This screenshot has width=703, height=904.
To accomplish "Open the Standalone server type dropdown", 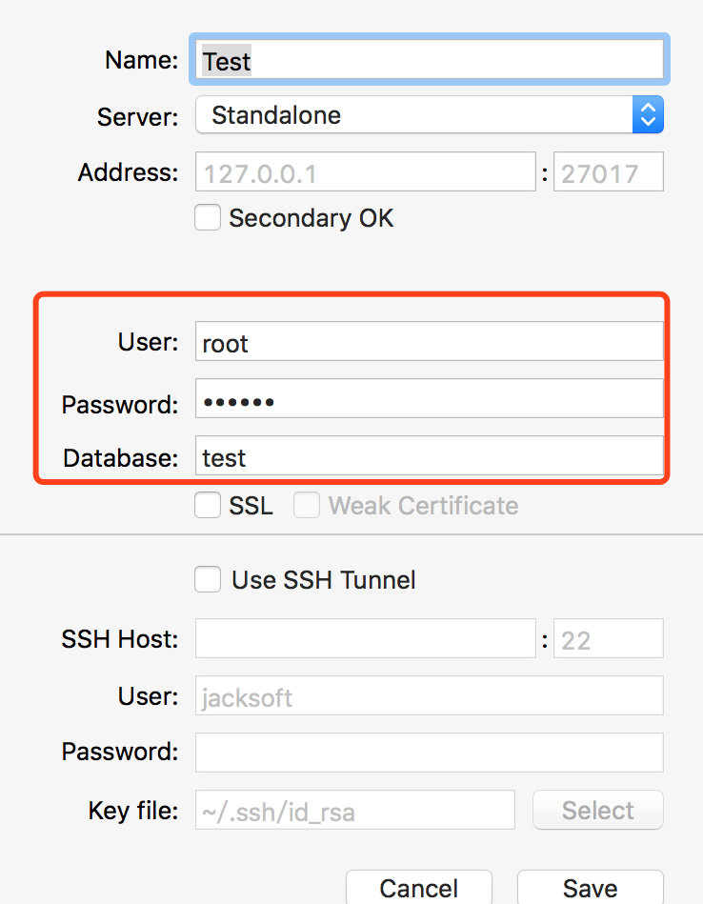I will pyautogui.click(x=429, y=114).
